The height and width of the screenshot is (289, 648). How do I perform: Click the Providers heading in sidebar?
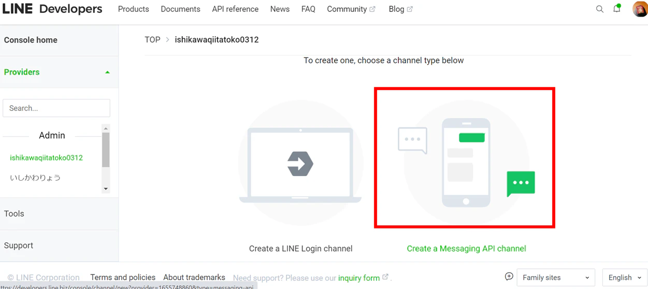[22, 72]
